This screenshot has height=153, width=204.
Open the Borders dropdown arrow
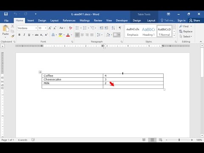pyautogui.click(x=119, y=35)
